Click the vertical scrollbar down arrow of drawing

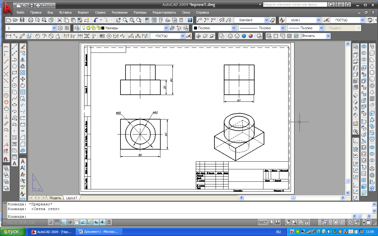pos(348,193)
